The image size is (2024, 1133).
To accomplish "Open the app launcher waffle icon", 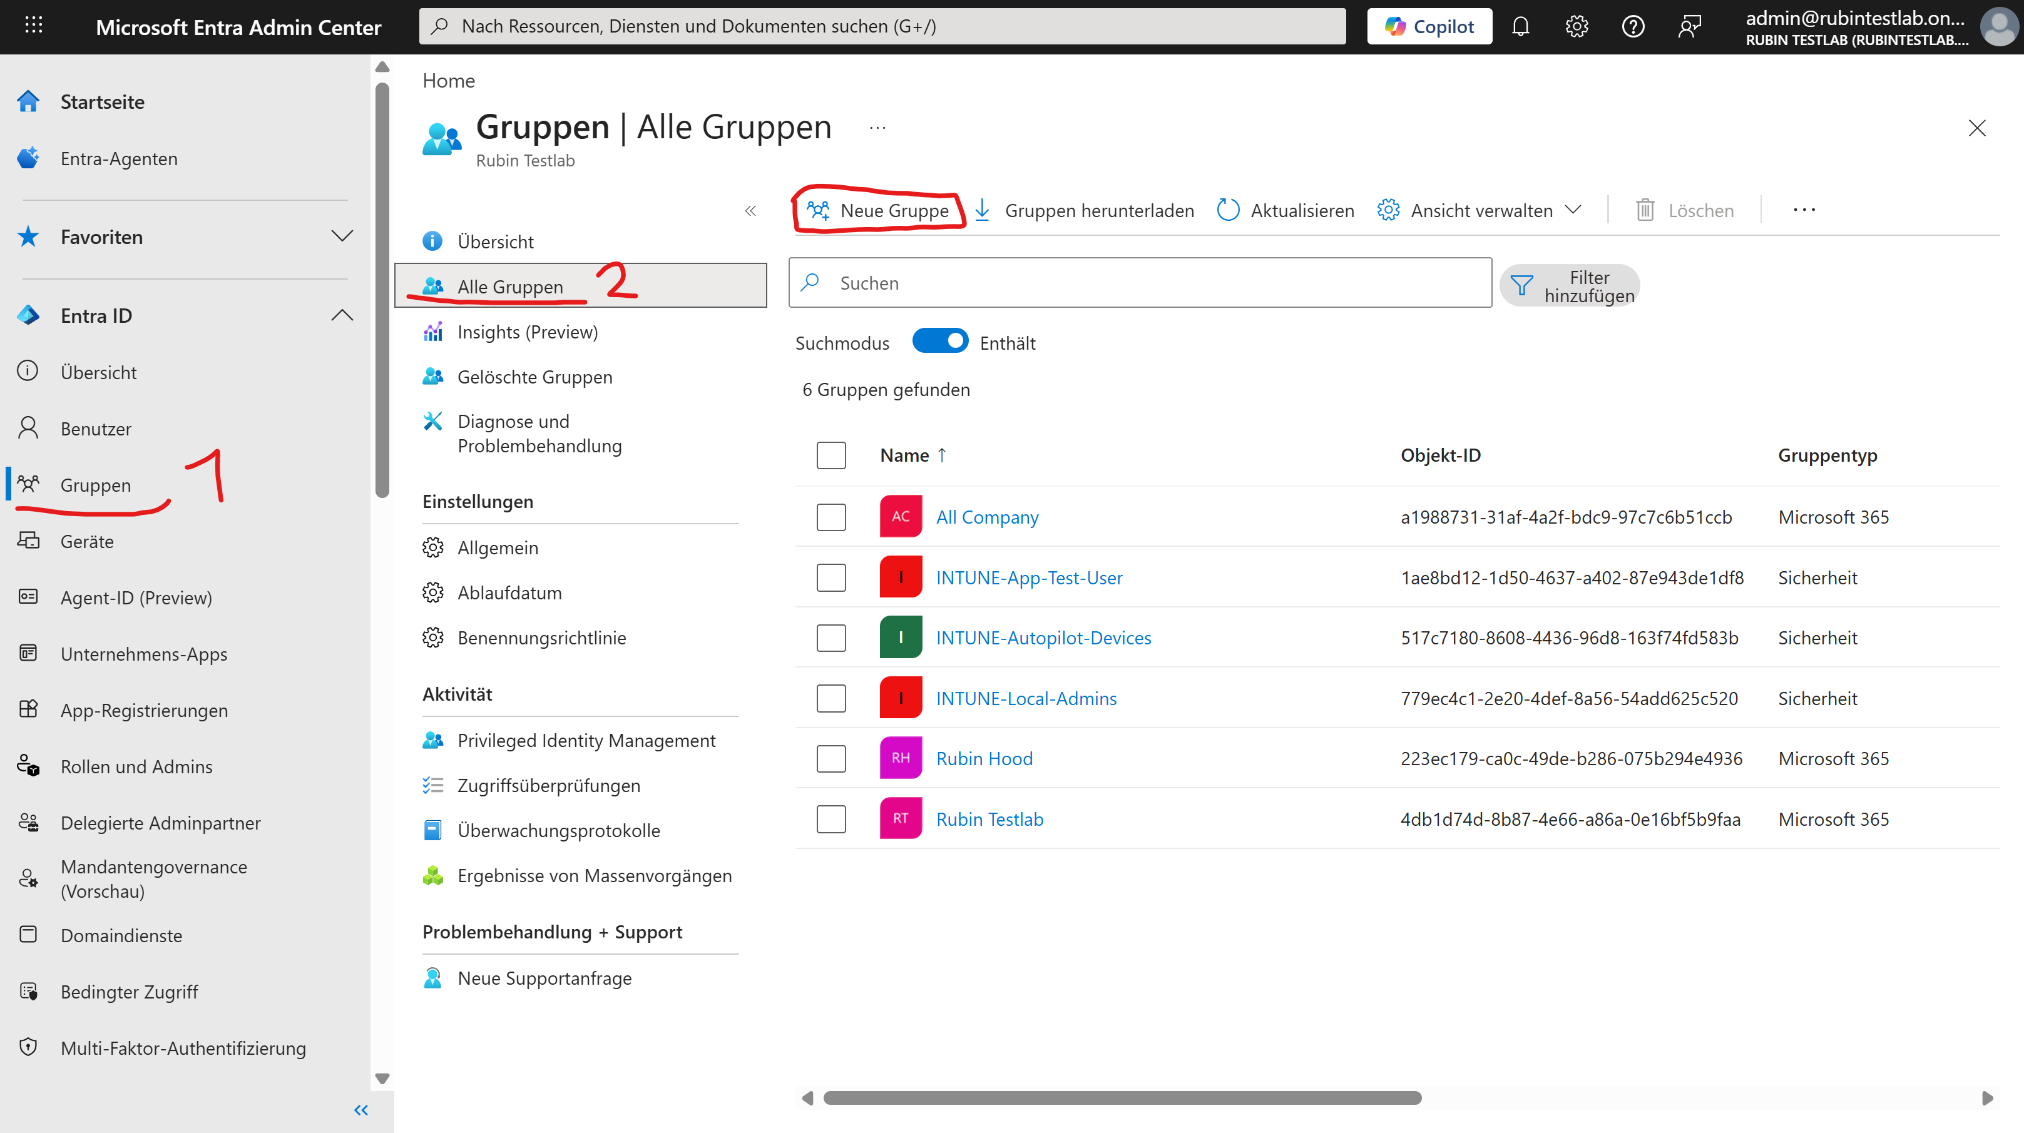I will pos(33,25).
